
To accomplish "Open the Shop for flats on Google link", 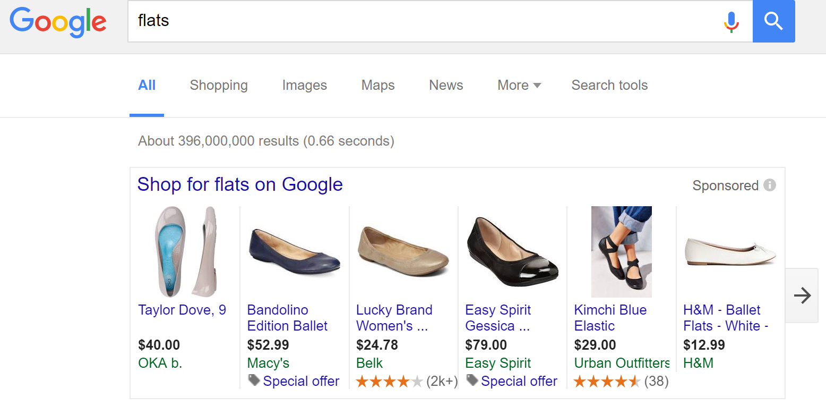I will (x=240, y=184).
